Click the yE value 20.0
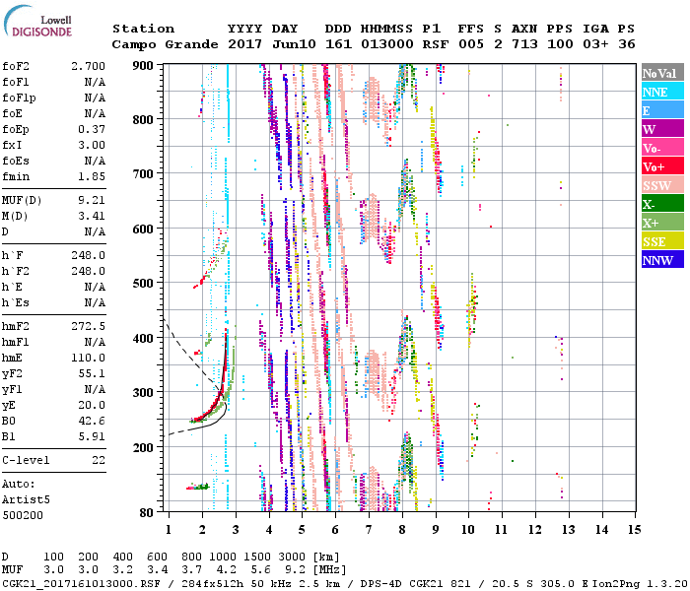 [x=92, y=406]
